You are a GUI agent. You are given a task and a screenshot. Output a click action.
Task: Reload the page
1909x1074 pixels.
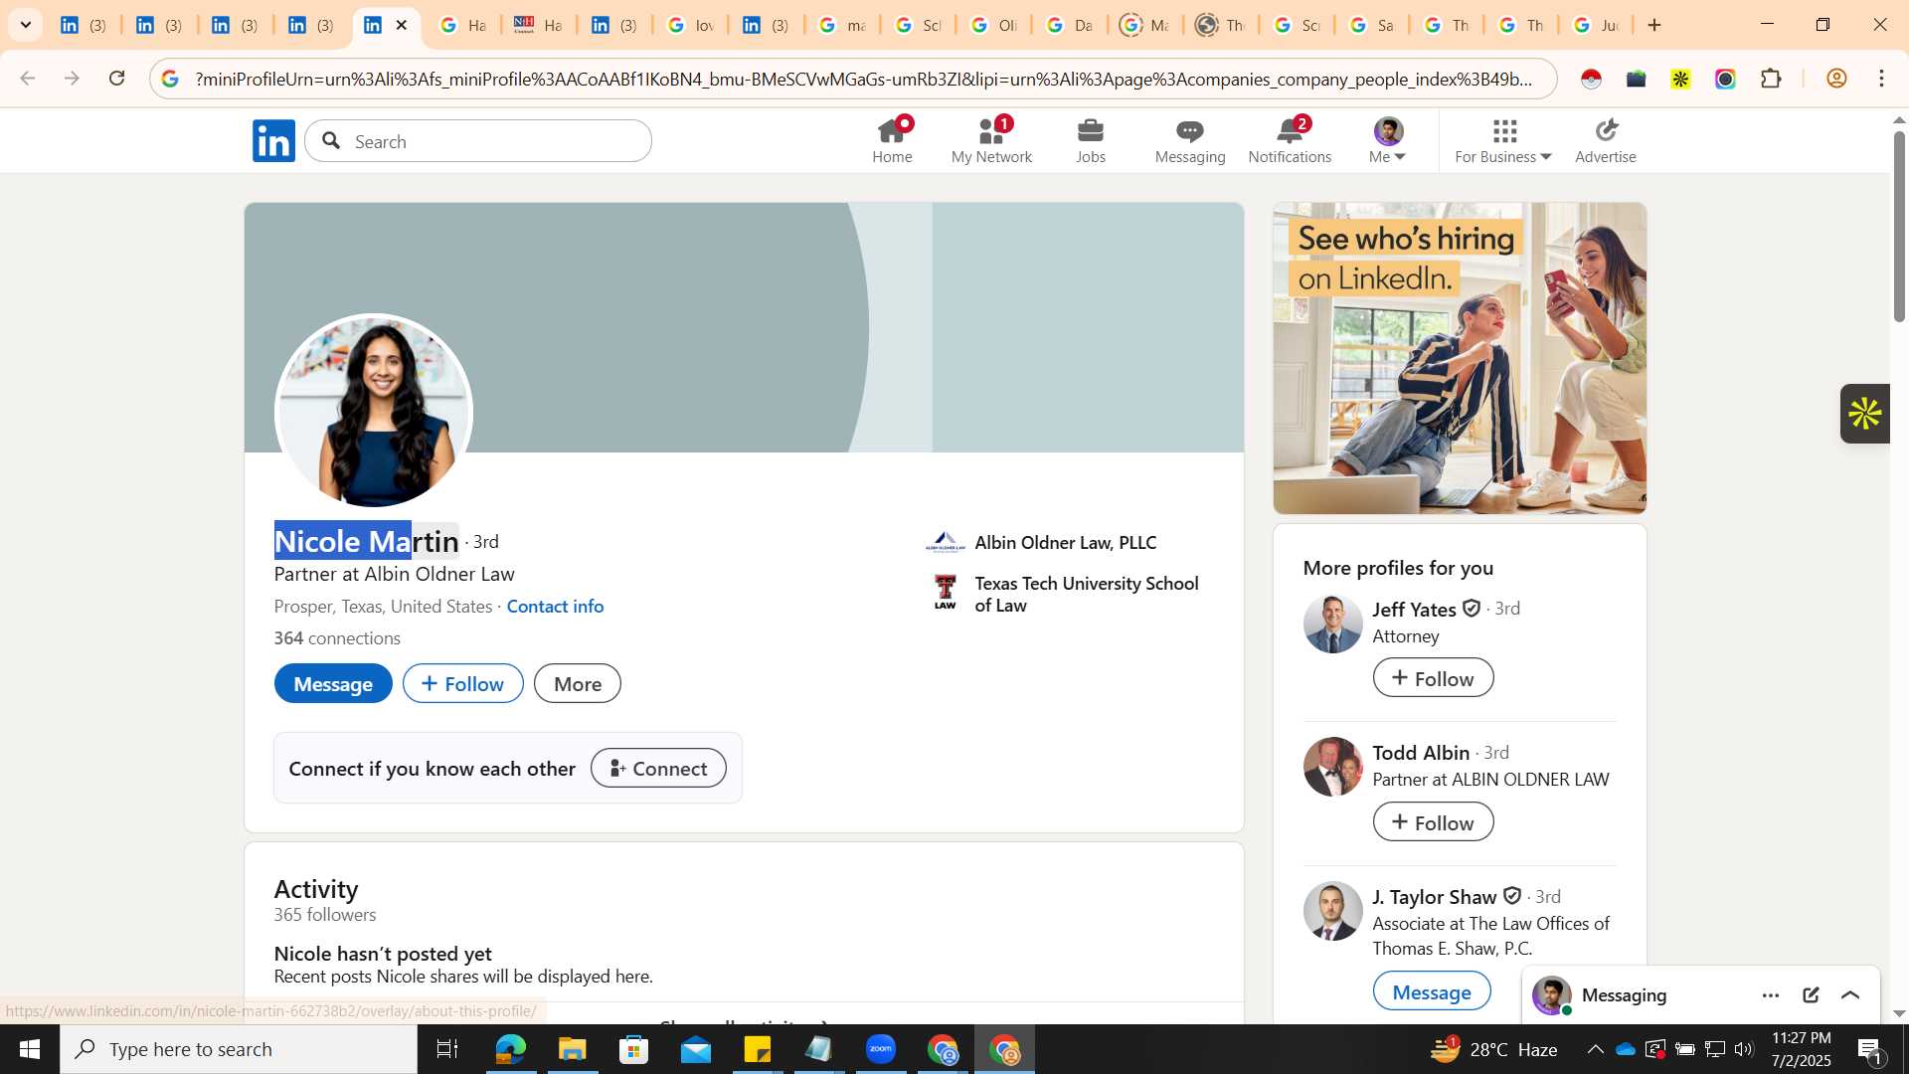point(116,79)
